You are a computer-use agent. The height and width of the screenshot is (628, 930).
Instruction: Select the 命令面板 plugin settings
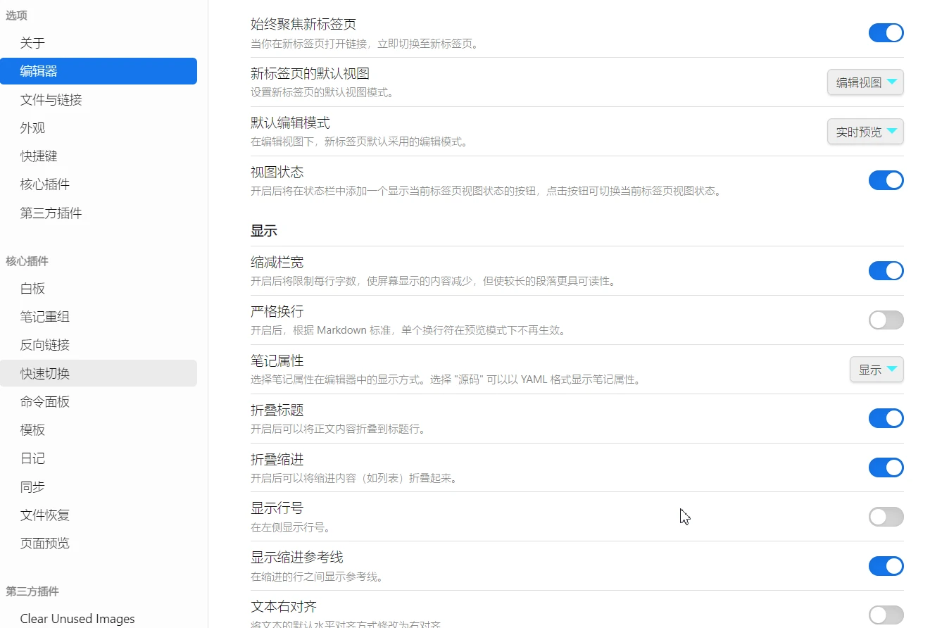[x=45, y=402]
